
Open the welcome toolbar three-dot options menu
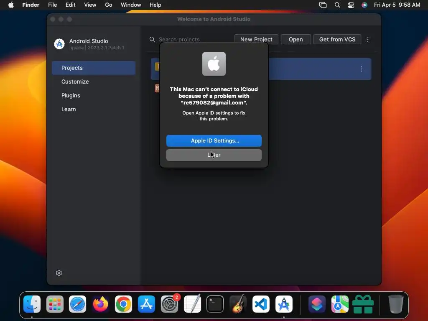pos(368,39)
